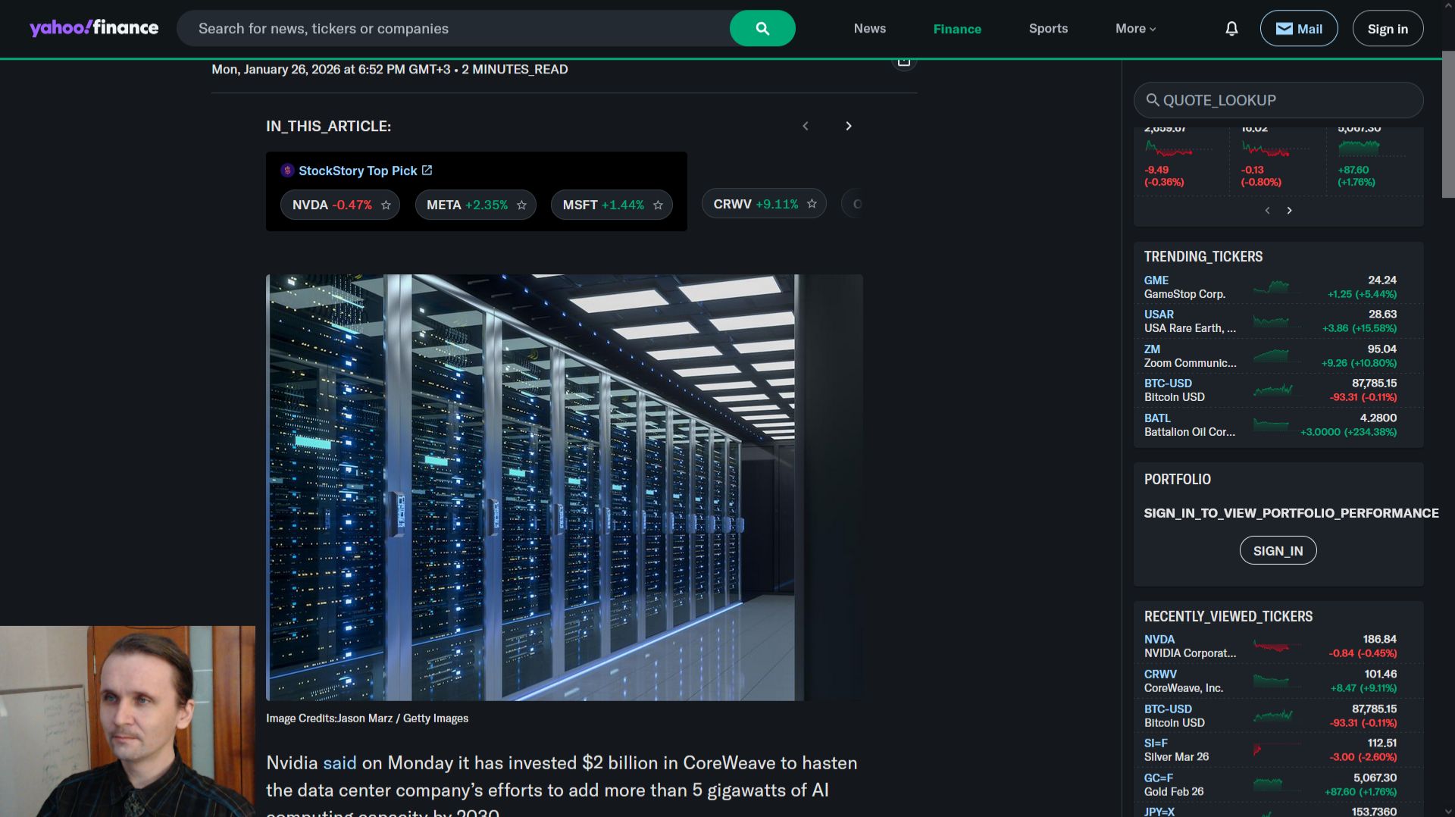Click Zoom price 95.04
Image resolution: width=1455 pixels, height=817 pixels.
(x=1382, y=349)
